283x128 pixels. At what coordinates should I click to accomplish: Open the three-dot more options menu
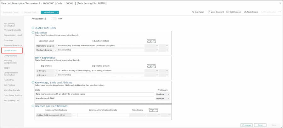[x=280, y=12]
